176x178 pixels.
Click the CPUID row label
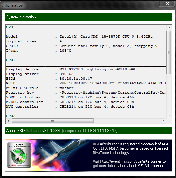(12, 46)
